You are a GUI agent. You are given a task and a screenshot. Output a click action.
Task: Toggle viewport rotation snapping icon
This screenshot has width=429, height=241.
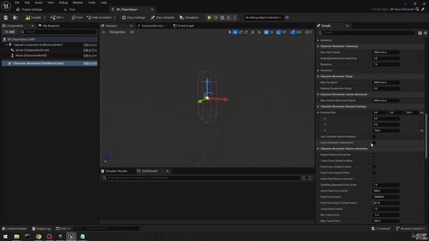pyautogui.click(x=278, y=32)
